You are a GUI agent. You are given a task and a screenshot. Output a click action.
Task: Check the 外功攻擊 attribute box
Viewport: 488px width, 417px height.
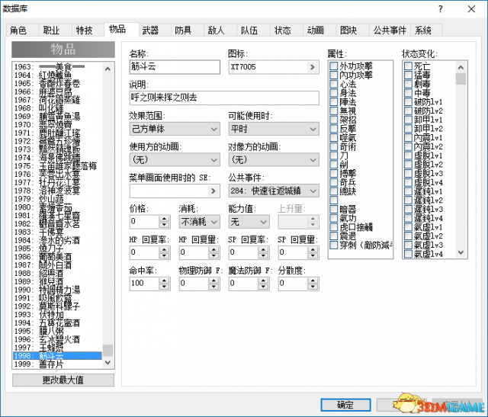[334, 66]
